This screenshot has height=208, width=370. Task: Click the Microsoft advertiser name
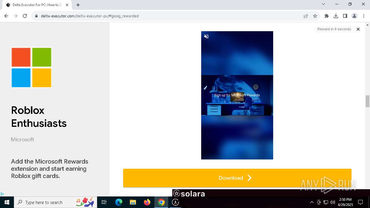23,140
